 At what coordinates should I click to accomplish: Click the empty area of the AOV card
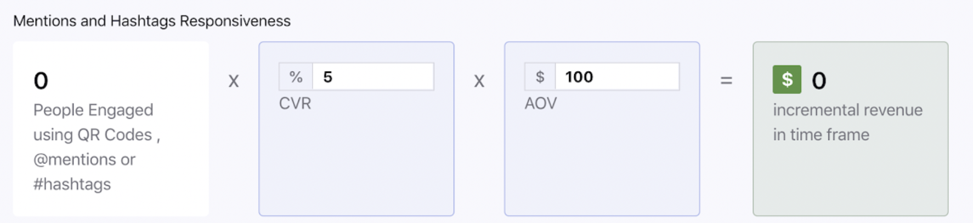click(602, 164)
